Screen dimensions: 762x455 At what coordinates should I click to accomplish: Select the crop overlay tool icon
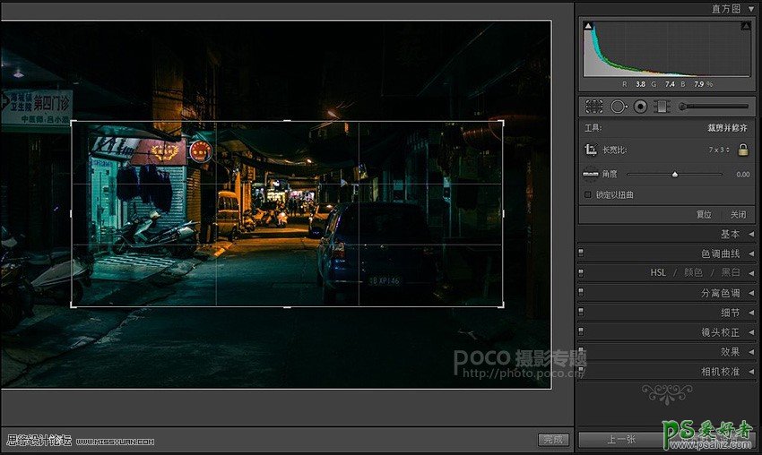pos(594,106)
